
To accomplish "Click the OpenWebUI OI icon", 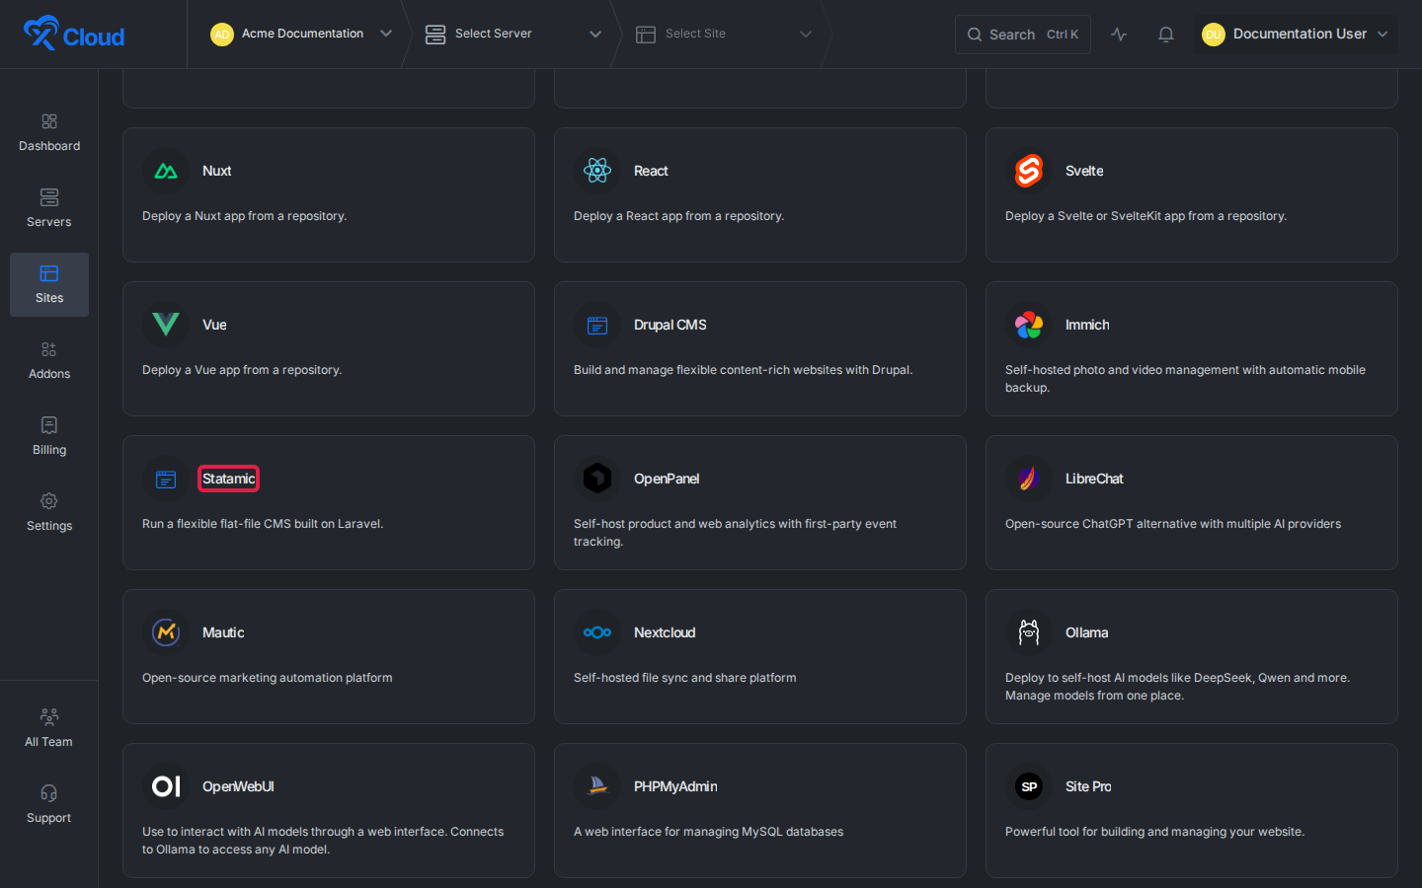I will pos(166,786).
